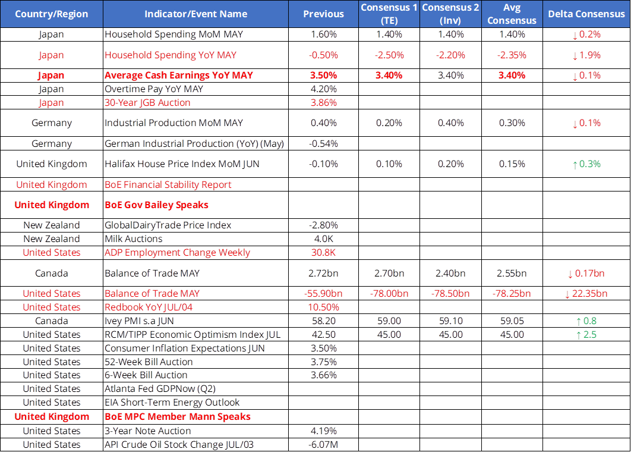Select the ↓ 0.17bn delta value

(586, 273)
